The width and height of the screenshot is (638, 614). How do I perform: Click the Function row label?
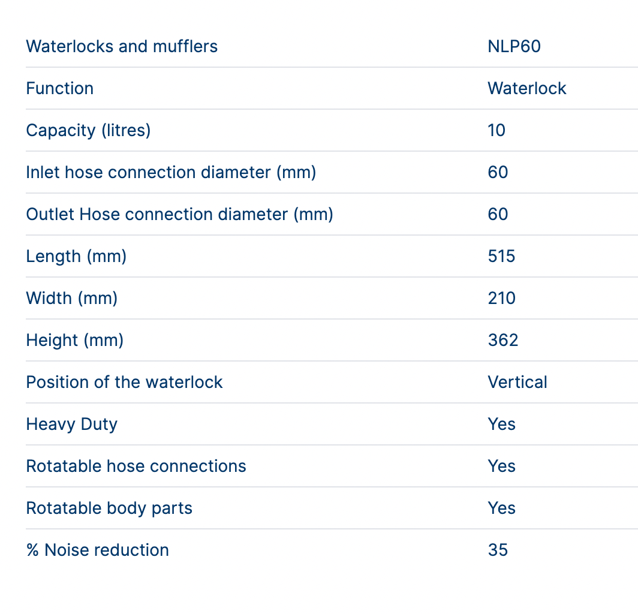(59, 88)
